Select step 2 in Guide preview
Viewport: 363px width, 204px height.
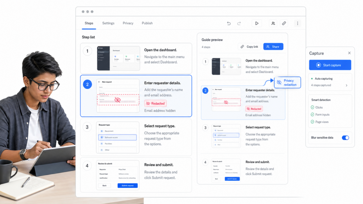point(205,90)
